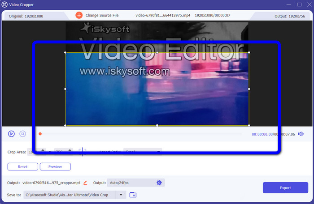Click the Output: 1920x756 label
Screen dimensions: 314x204
click(x=290, y=16)
